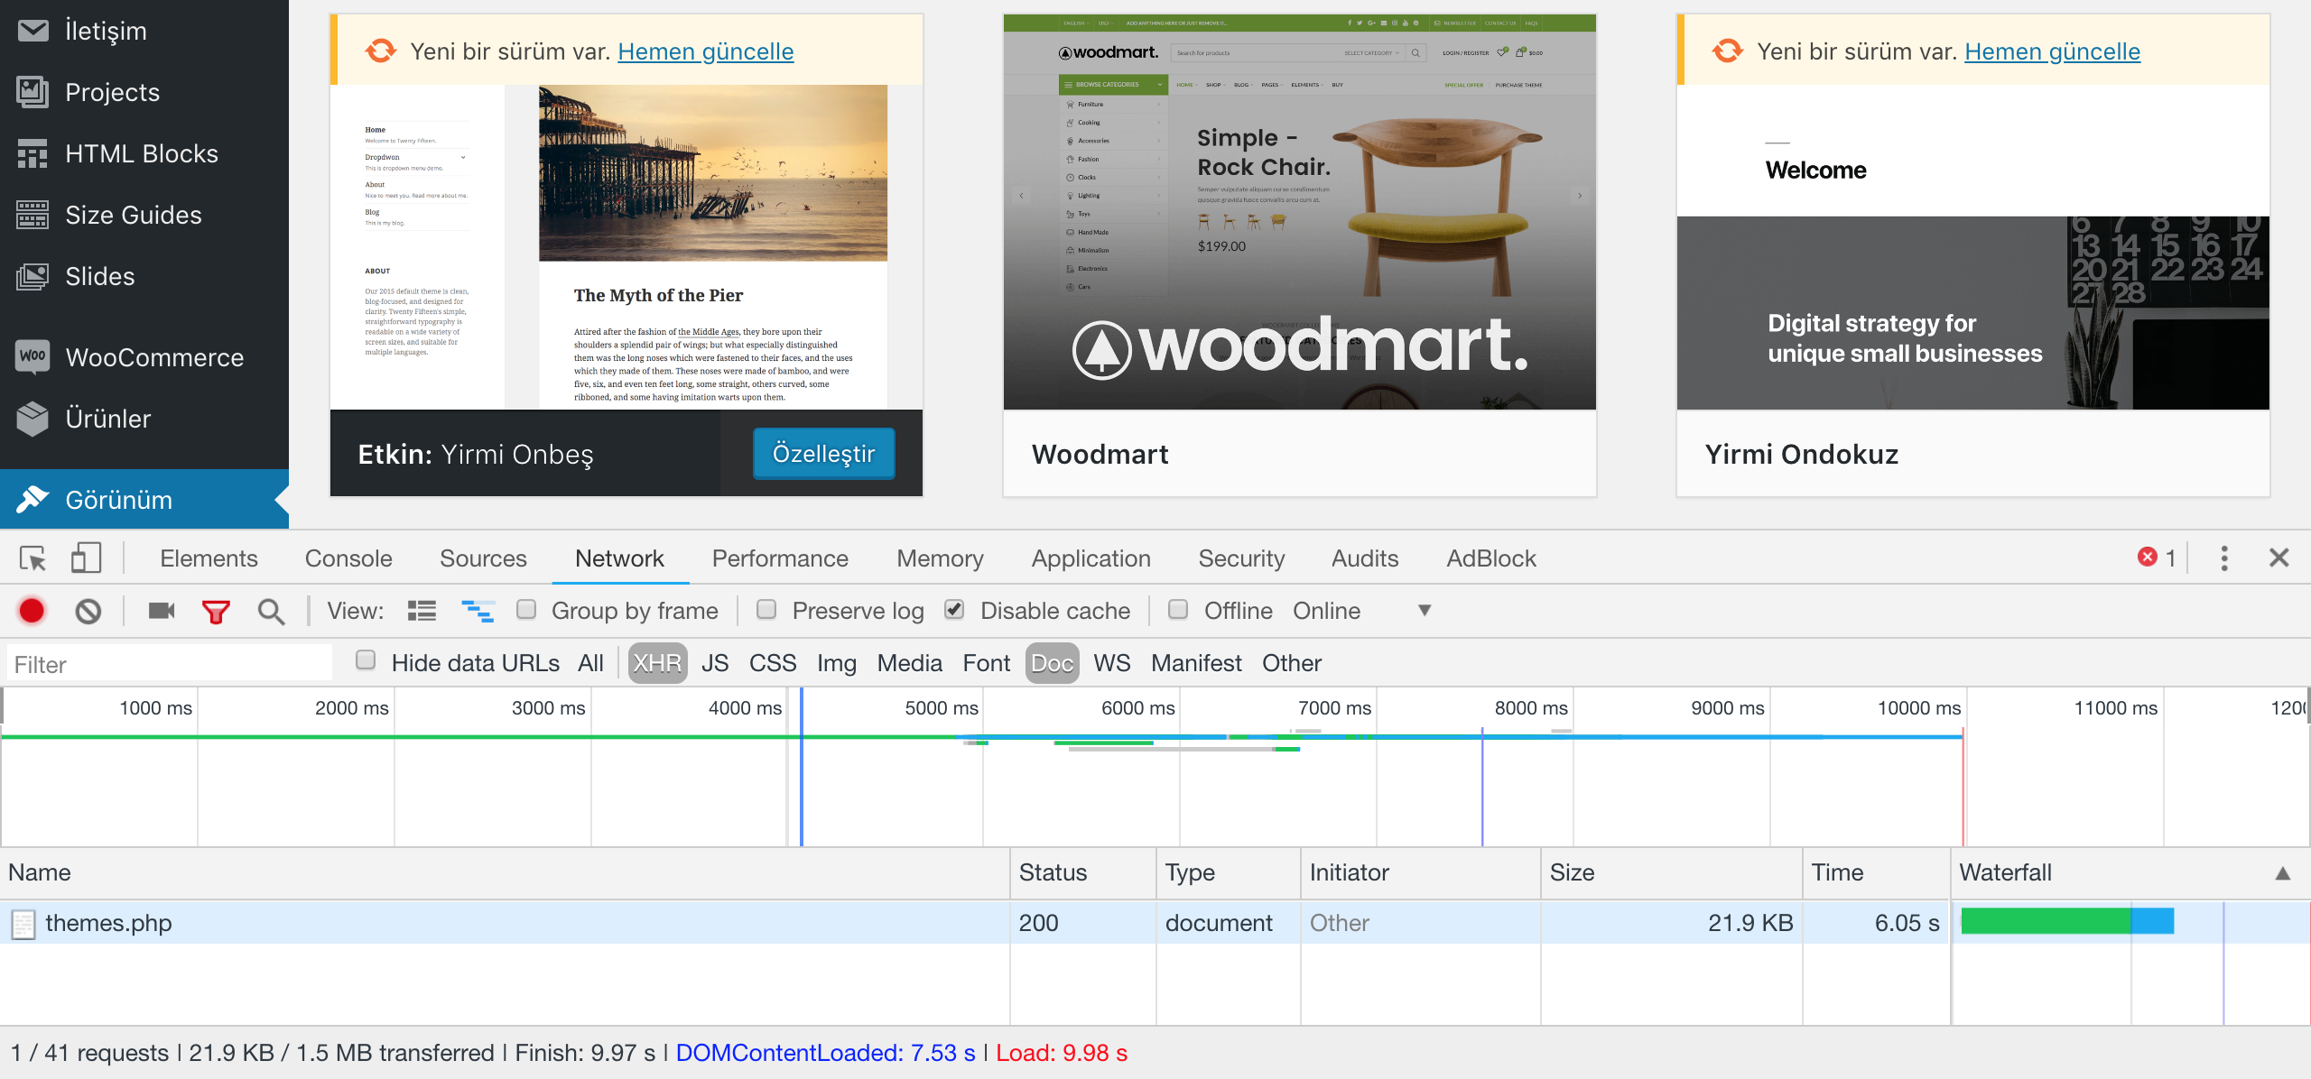Click in the Filter text field

click(x=170, y=664)
